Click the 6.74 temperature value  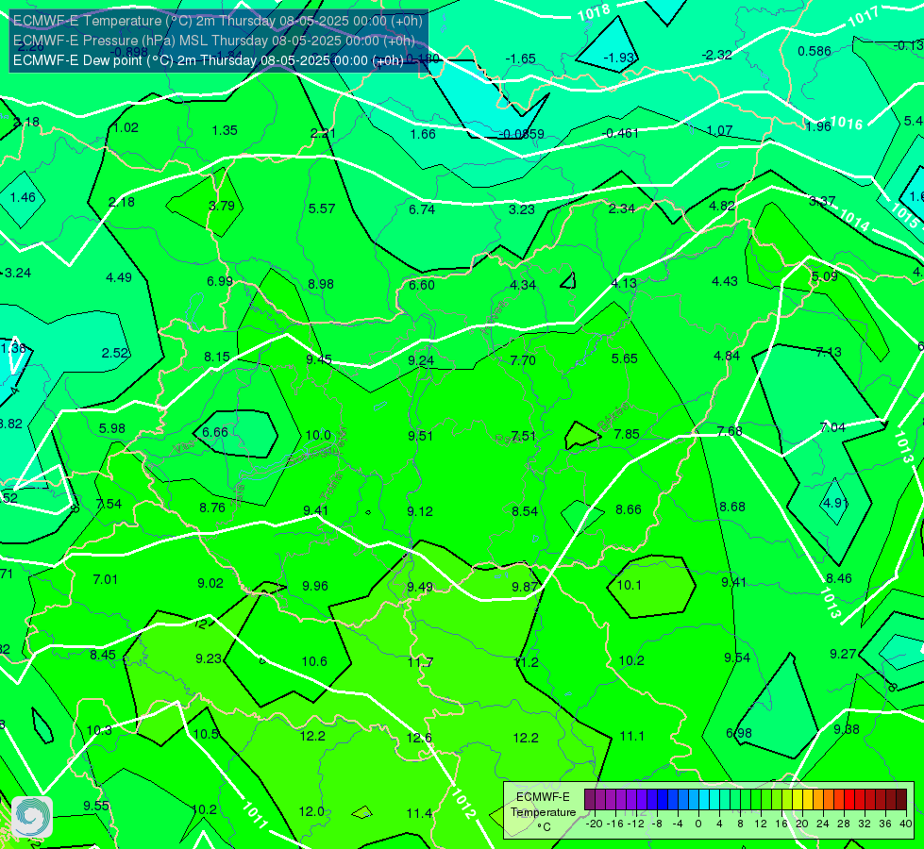(x=422, y=209)
